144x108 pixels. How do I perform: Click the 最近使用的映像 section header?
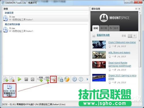coord(12,24)
